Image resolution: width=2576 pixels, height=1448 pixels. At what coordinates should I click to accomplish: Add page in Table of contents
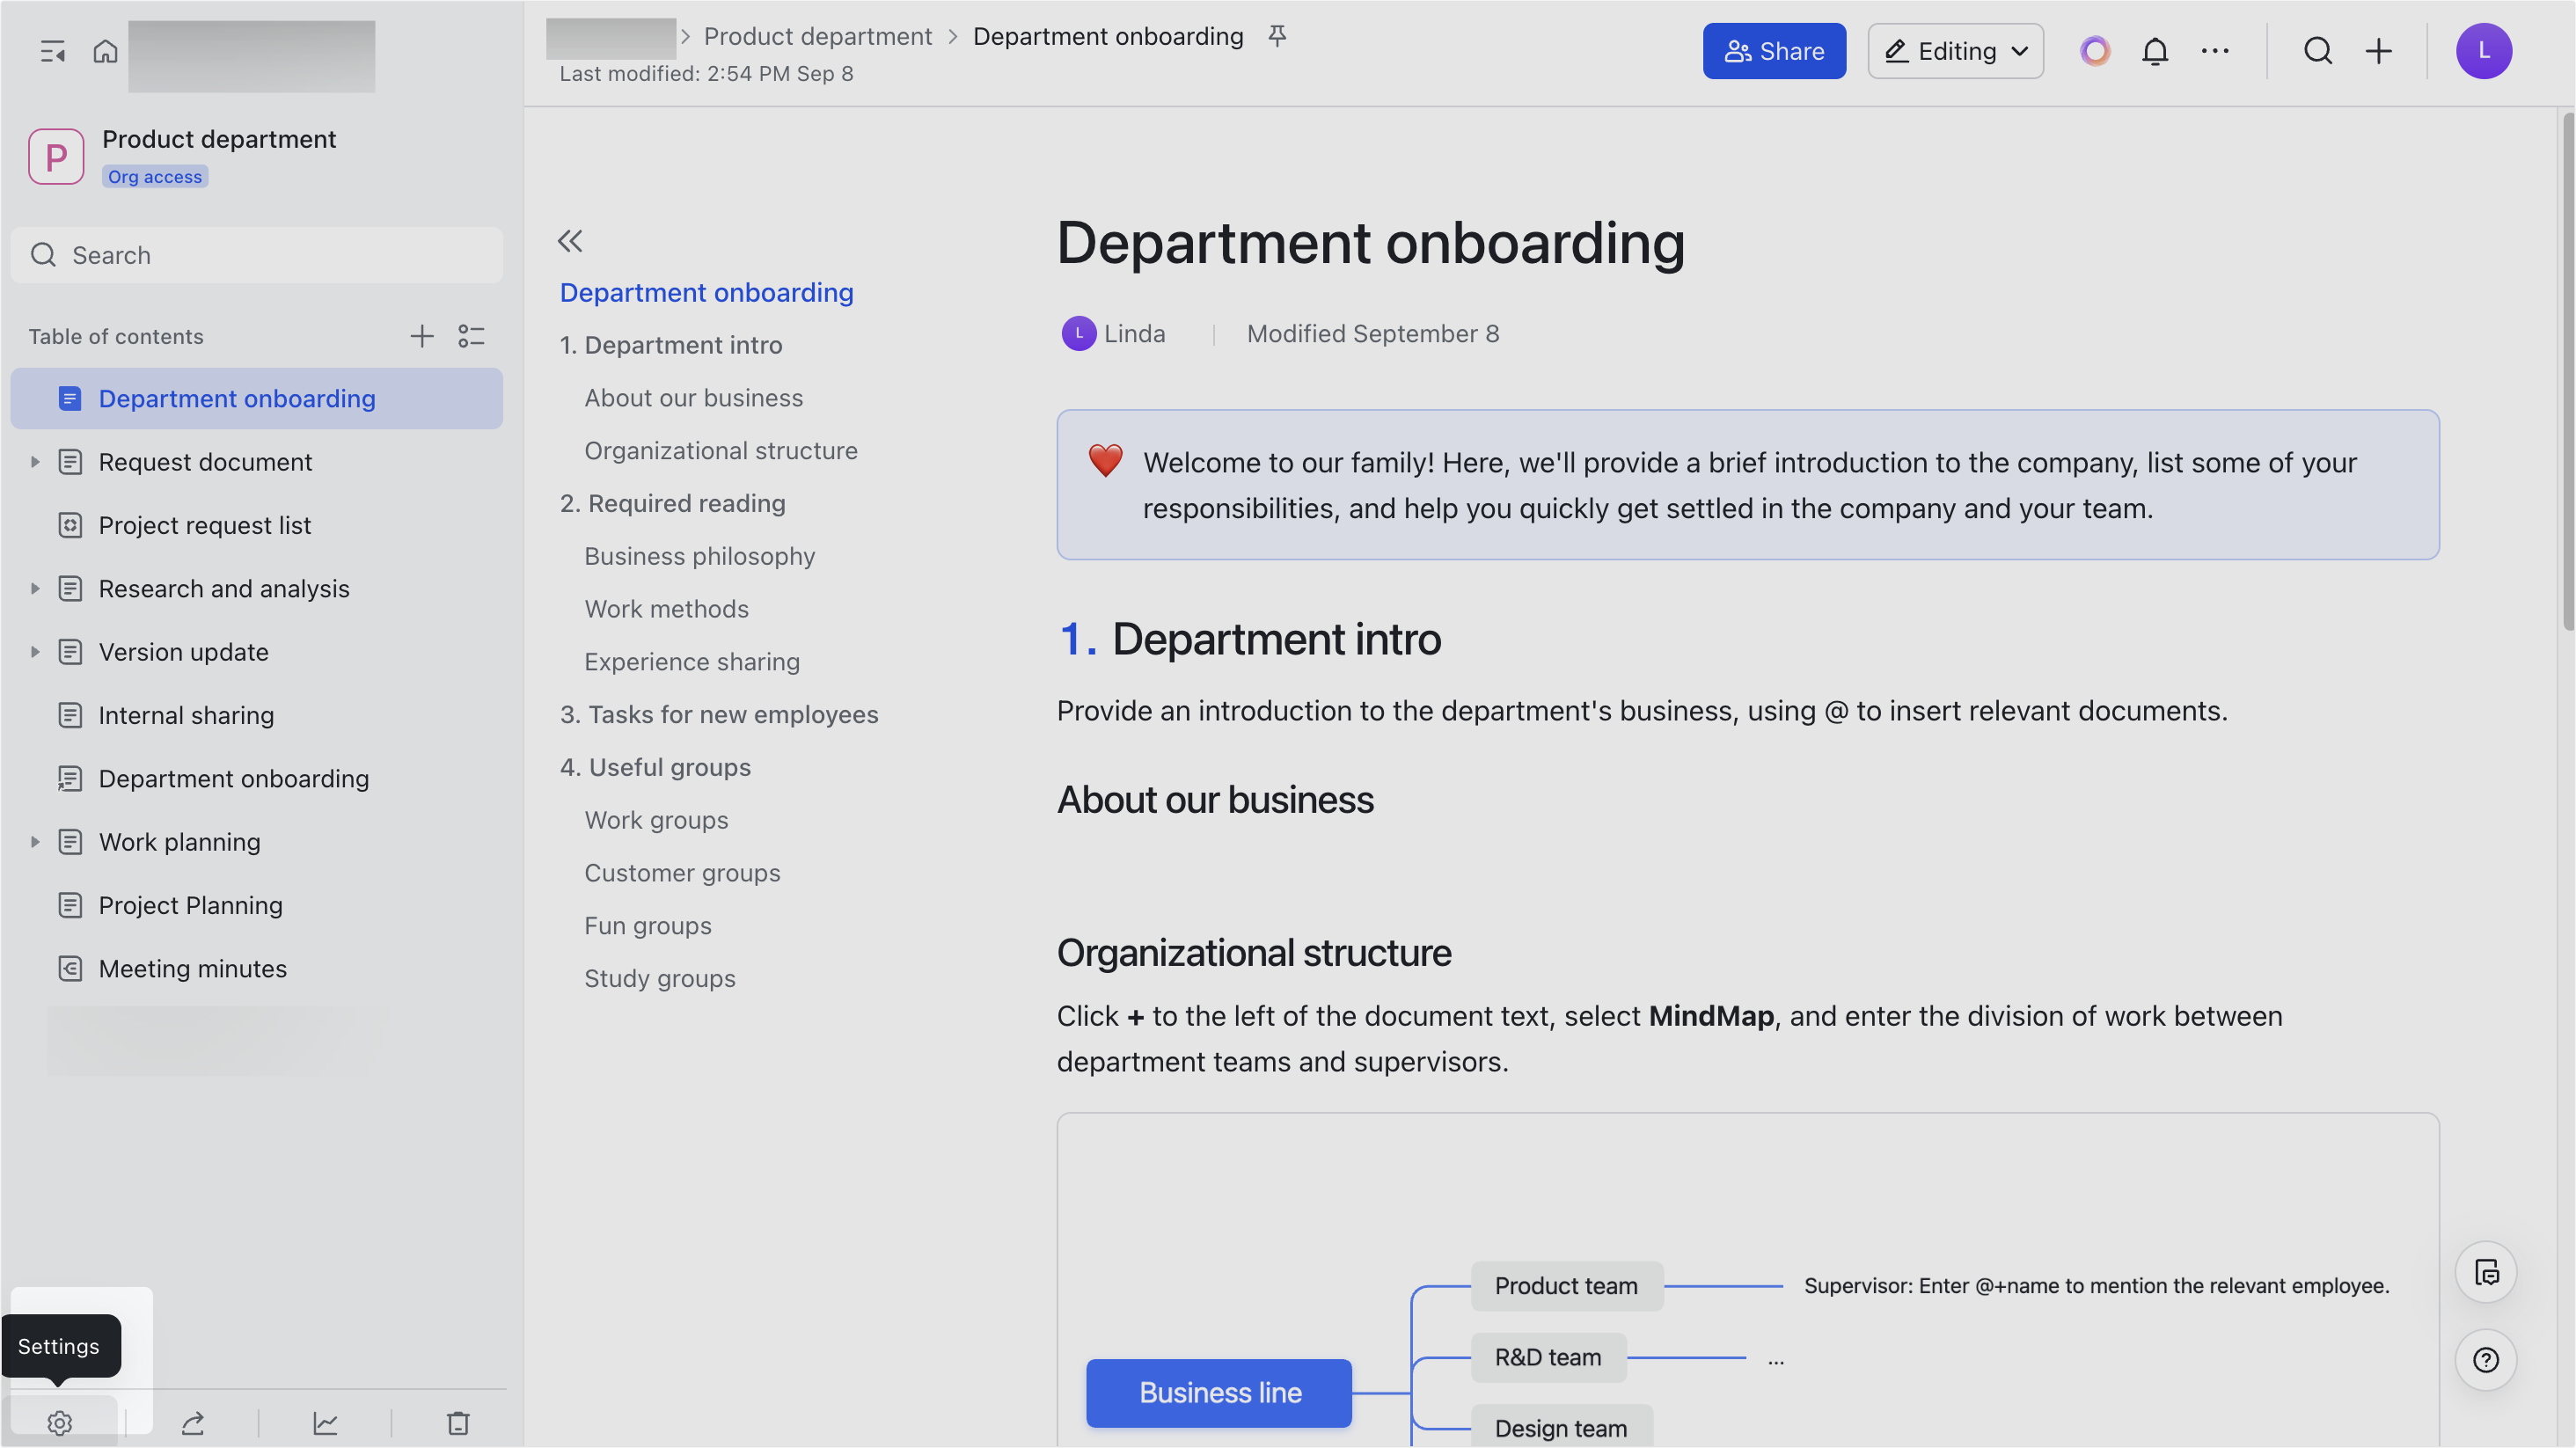(422, 336)
